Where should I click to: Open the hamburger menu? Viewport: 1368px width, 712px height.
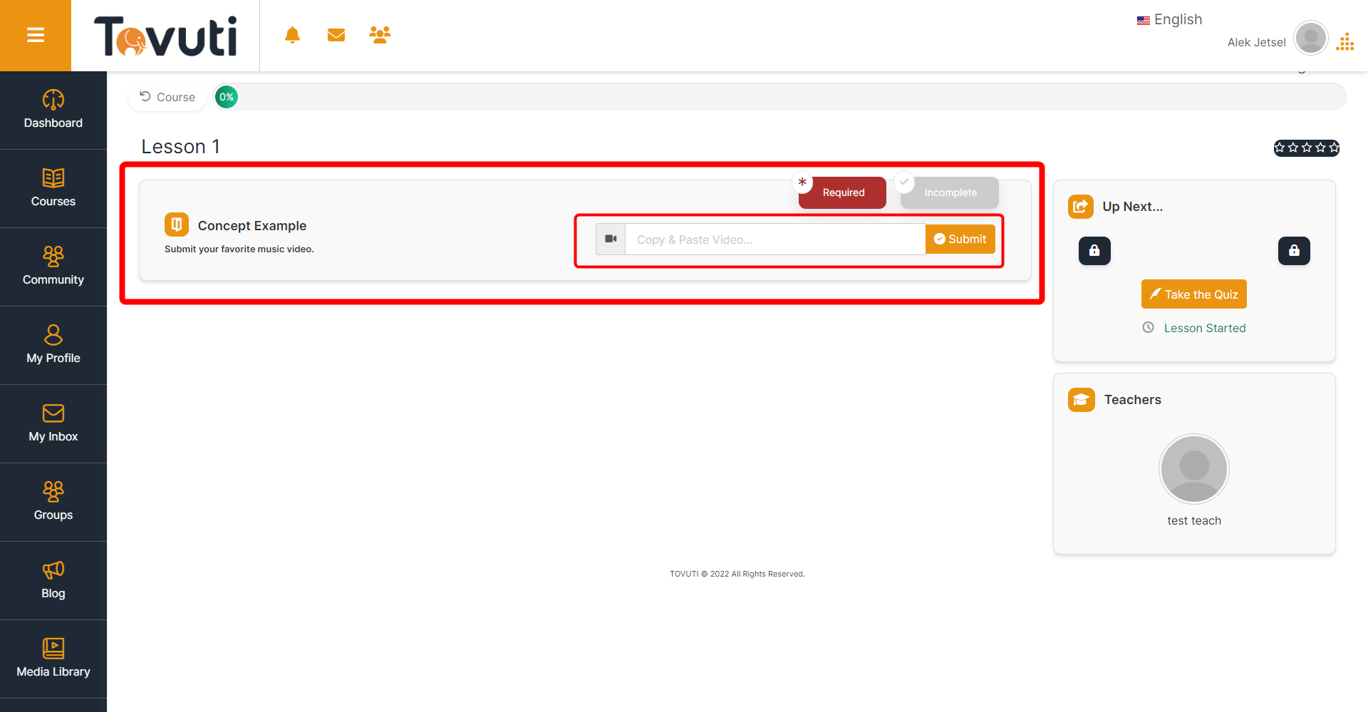tap(36, 35)
